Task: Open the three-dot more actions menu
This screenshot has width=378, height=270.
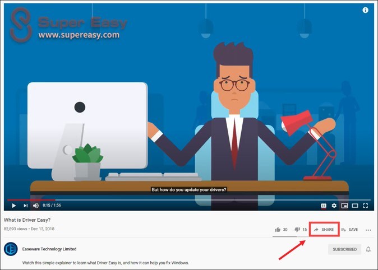Action: coord(368,230)
